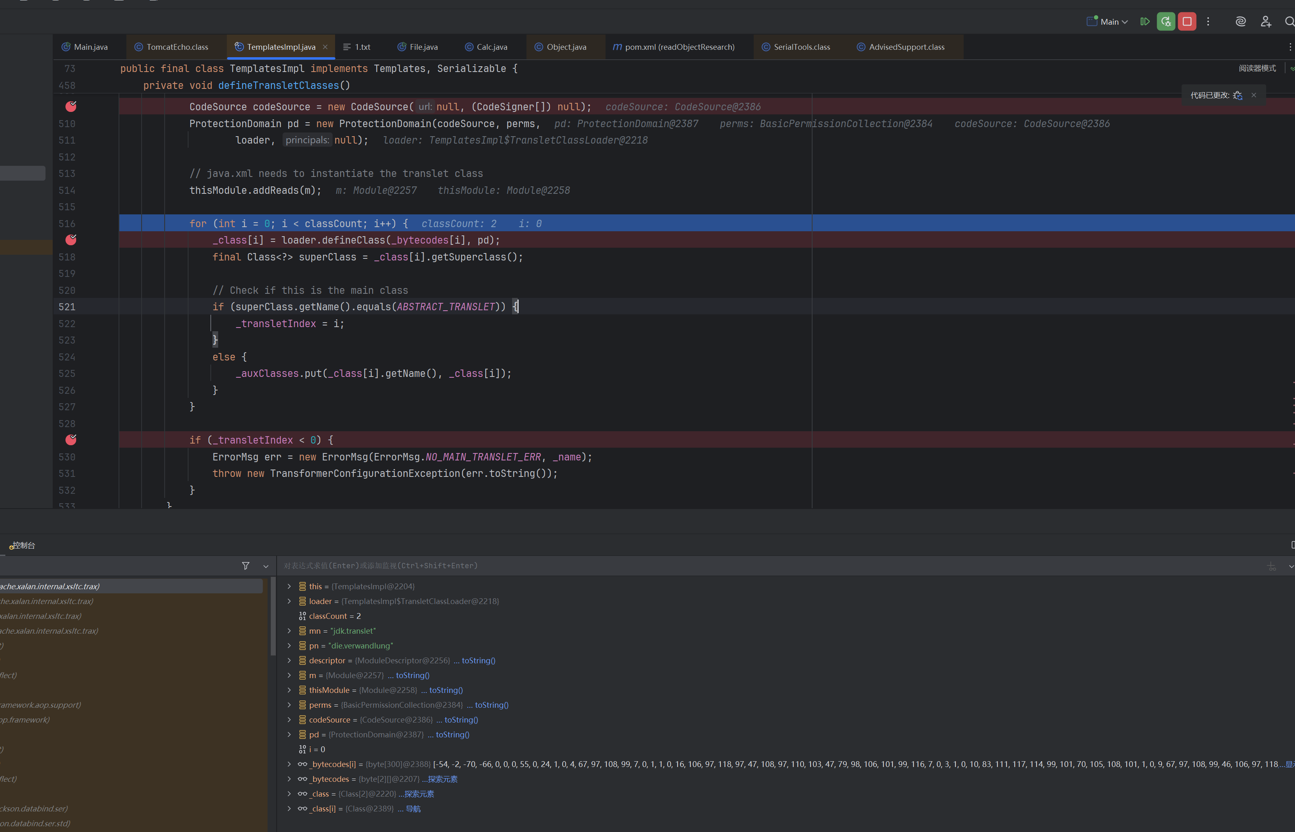Click the reader mode label 阅读器模式

coord(1257,68)
